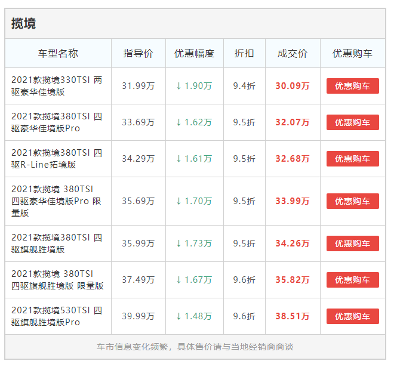Click transaction price 34.26万
The image size is (397, 367).
point(293,243)
